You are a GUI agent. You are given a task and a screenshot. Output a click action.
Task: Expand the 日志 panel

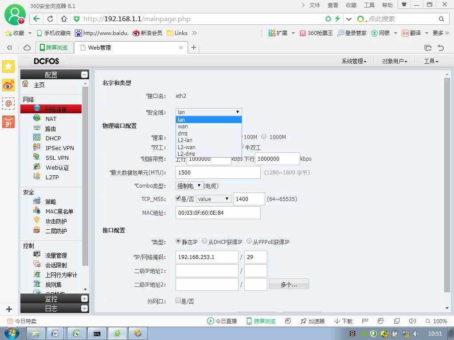pyautogui.click(x=84, y=309)
